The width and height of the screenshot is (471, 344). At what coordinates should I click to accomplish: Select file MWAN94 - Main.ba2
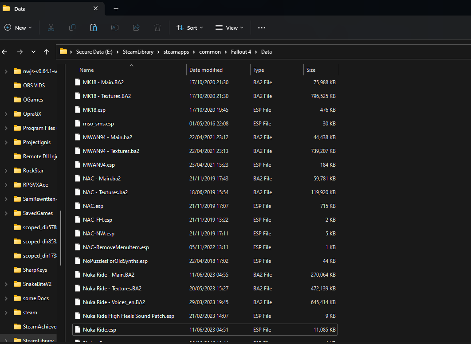click(205, 137)
